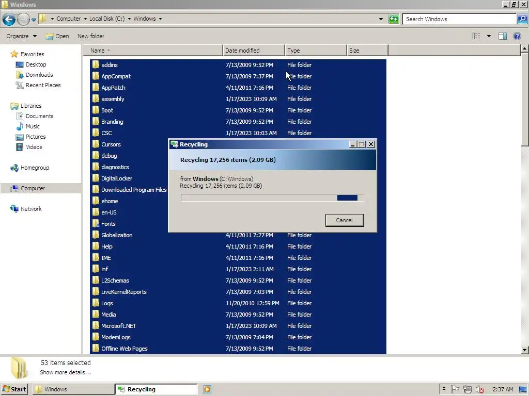Click the recycling progress bar
This screenshot has height=396, width=529.
(272, 197)
